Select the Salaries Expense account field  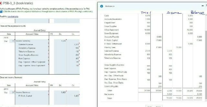tap(32, 44)
